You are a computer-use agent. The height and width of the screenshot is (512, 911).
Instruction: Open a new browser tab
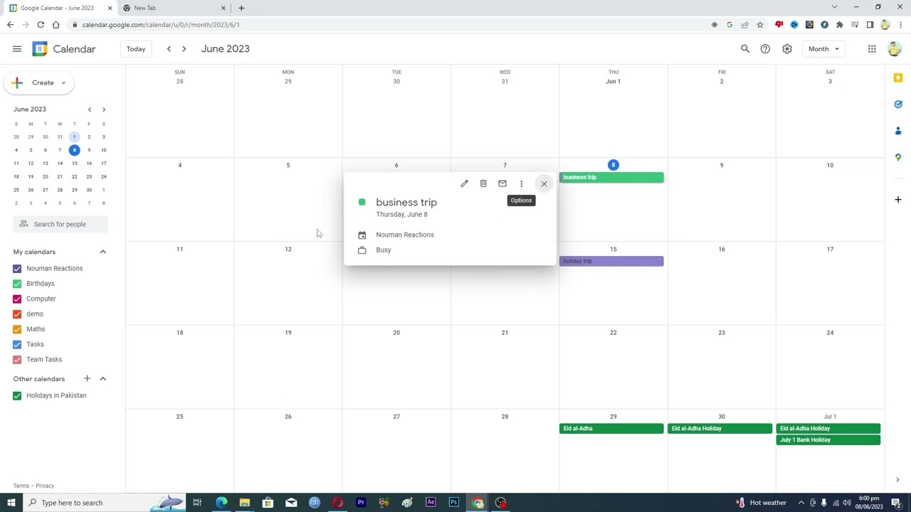pos(241,8)
